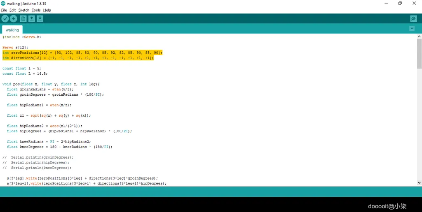Create a new sketch with the page icon
The height and width of the screenshot is (212, 422).
(23, 18)
